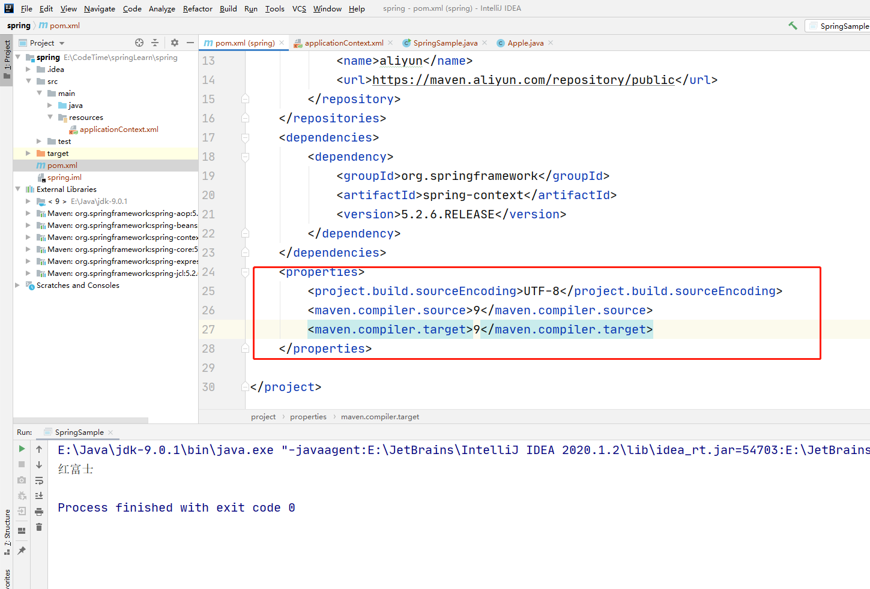This screenshot has width=870, height=589.
Task: Select spring.iml in project tree
Action: click(64, 178)
